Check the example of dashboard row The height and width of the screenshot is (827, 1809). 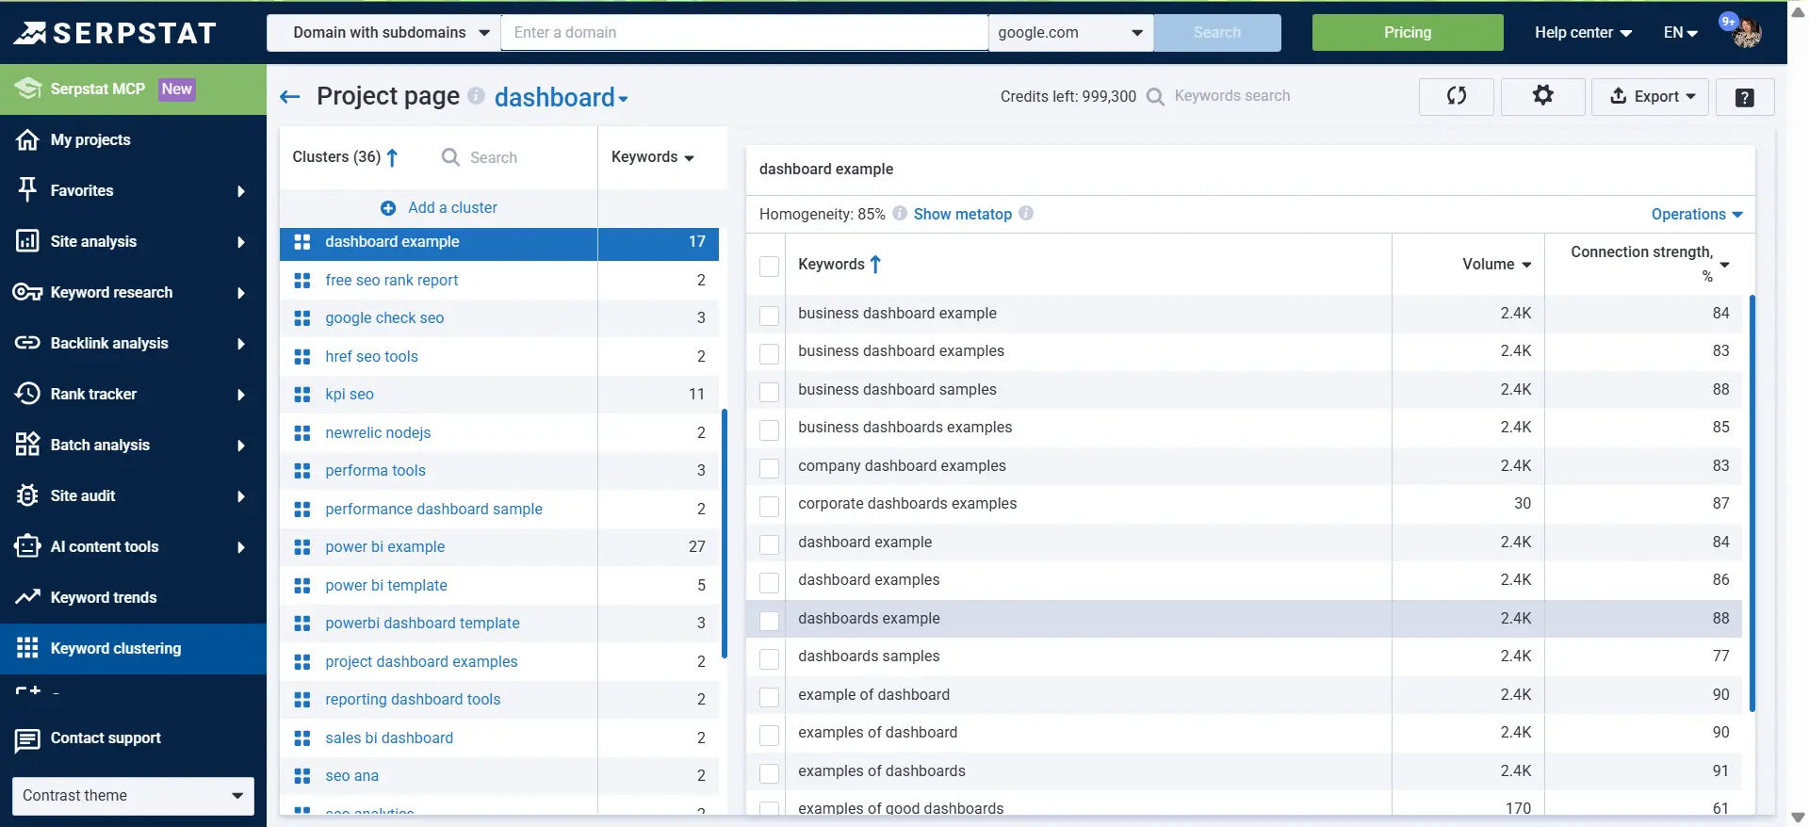click(770, 697)
